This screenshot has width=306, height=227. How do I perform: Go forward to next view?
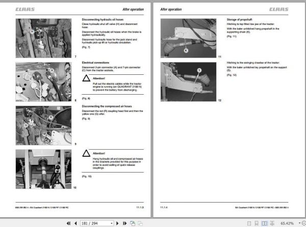(x=140, y=223)
